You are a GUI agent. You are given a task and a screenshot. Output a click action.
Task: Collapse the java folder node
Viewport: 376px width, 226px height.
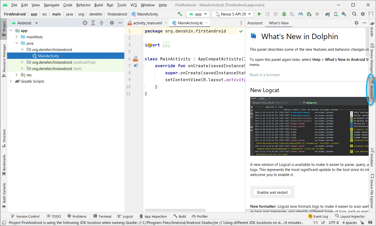pos(16,43)
